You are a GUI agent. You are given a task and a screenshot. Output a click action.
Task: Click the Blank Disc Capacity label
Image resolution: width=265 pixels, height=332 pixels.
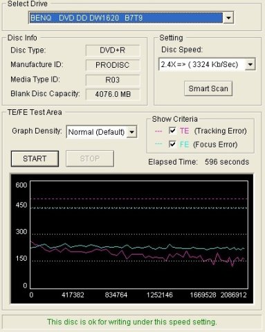click(45, 93)
